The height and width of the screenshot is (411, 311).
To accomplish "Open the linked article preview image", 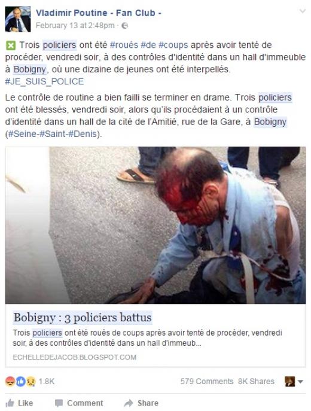I will 155,225.
